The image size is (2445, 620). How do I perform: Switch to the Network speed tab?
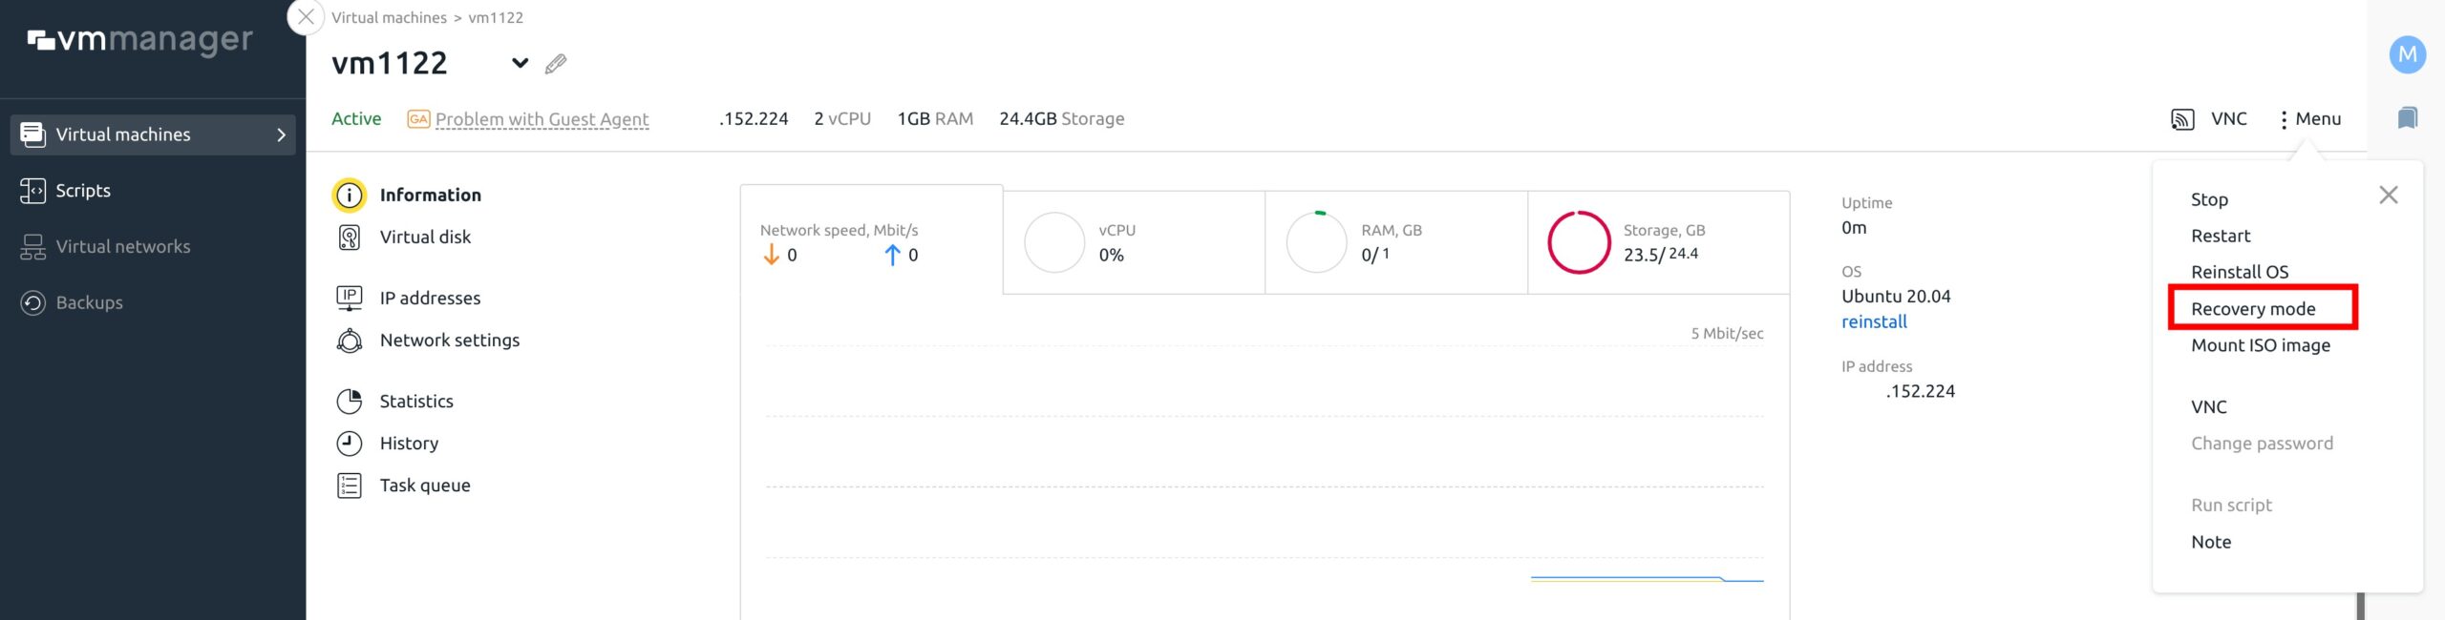[871, 239]
